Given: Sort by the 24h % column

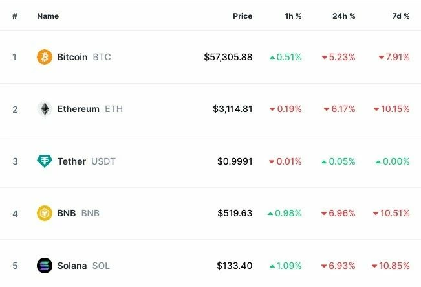Looking at the screenshot, I should pyautogui.click(x=343, y=16).
